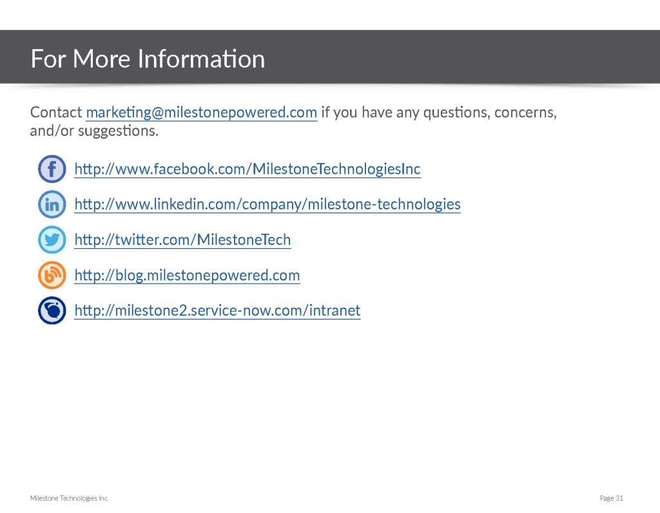
Task: Click the word "Contact" in the body text
Action: coord(56,113)
